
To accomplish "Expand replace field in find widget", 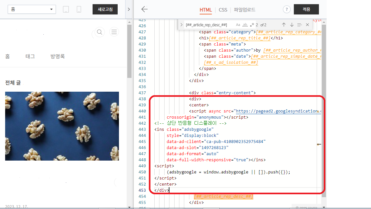I will tap(181, 25).
